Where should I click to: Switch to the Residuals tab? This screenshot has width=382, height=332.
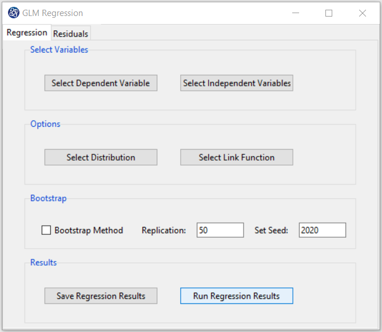click(71, 34)
